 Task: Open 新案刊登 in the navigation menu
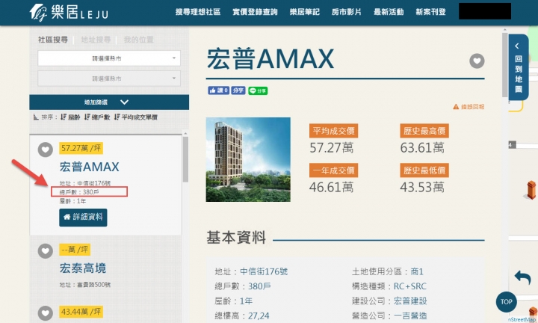point(430,12)
